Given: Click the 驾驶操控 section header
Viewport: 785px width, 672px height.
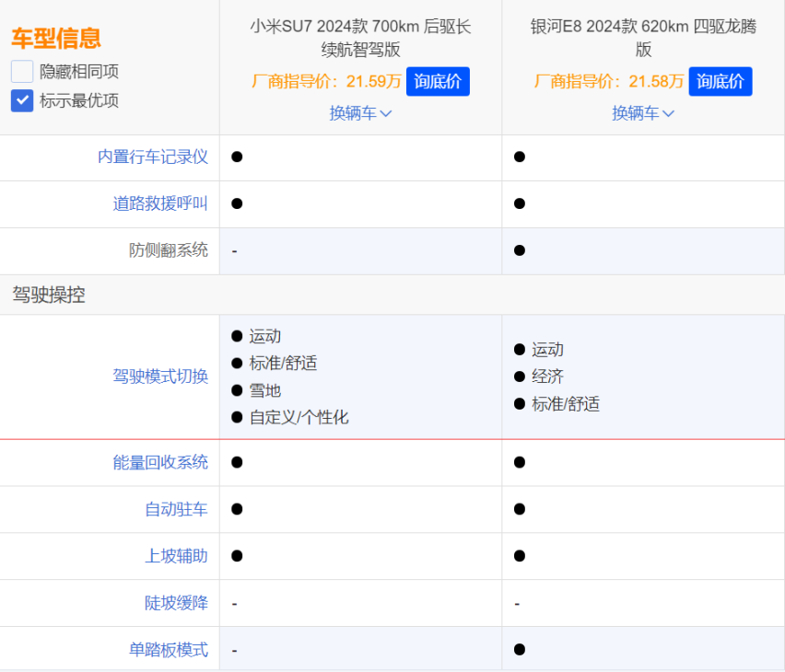Looking at the screenshot, I should (x=49, y=295).
